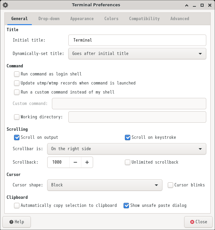Open the Cursor shape dropdown
Viewport: 215px width, 230px height.
[104, 185]
